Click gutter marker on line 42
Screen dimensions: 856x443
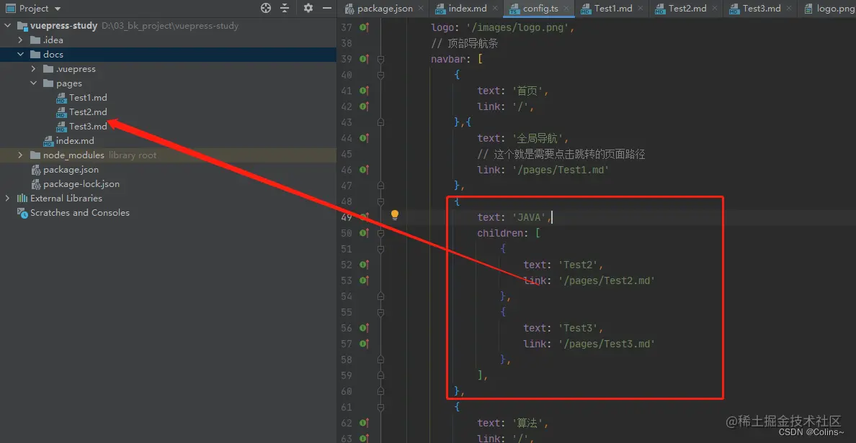(364, 106)
